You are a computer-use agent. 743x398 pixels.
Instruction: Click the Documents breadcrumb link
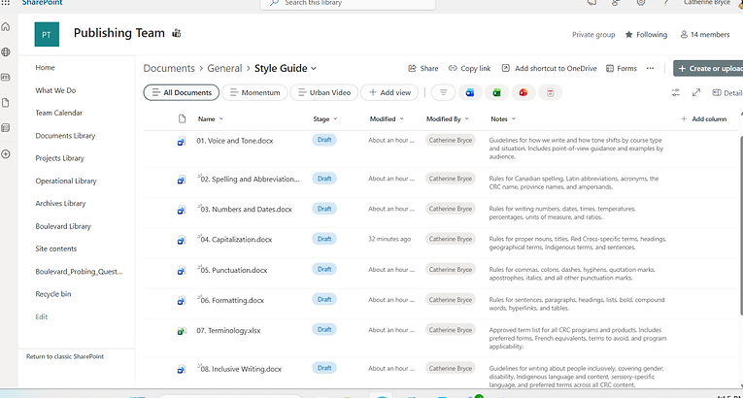[x=169, y=68]
